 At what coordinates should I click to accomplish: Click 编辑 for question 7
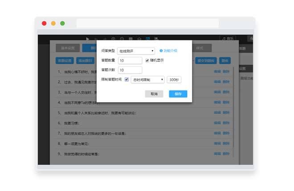point(217,133)
